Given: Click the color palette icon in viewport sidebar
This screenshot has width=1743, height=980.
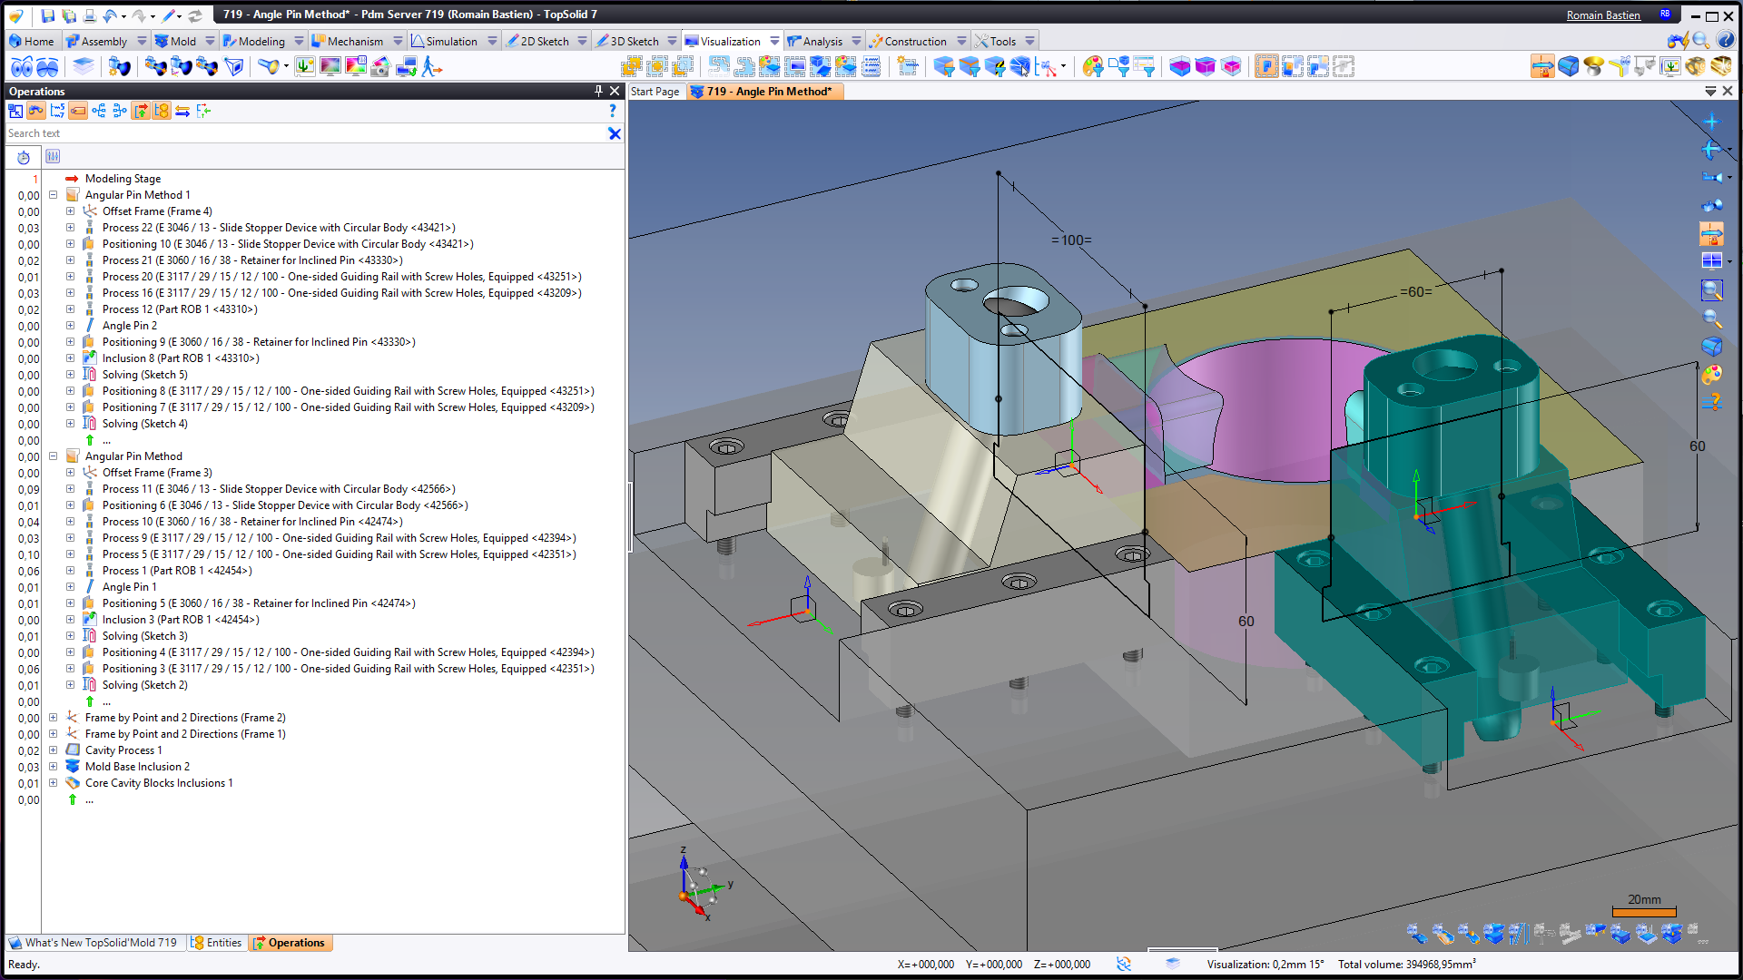Looking at the screenshot, I should (x=1711, y=374).
